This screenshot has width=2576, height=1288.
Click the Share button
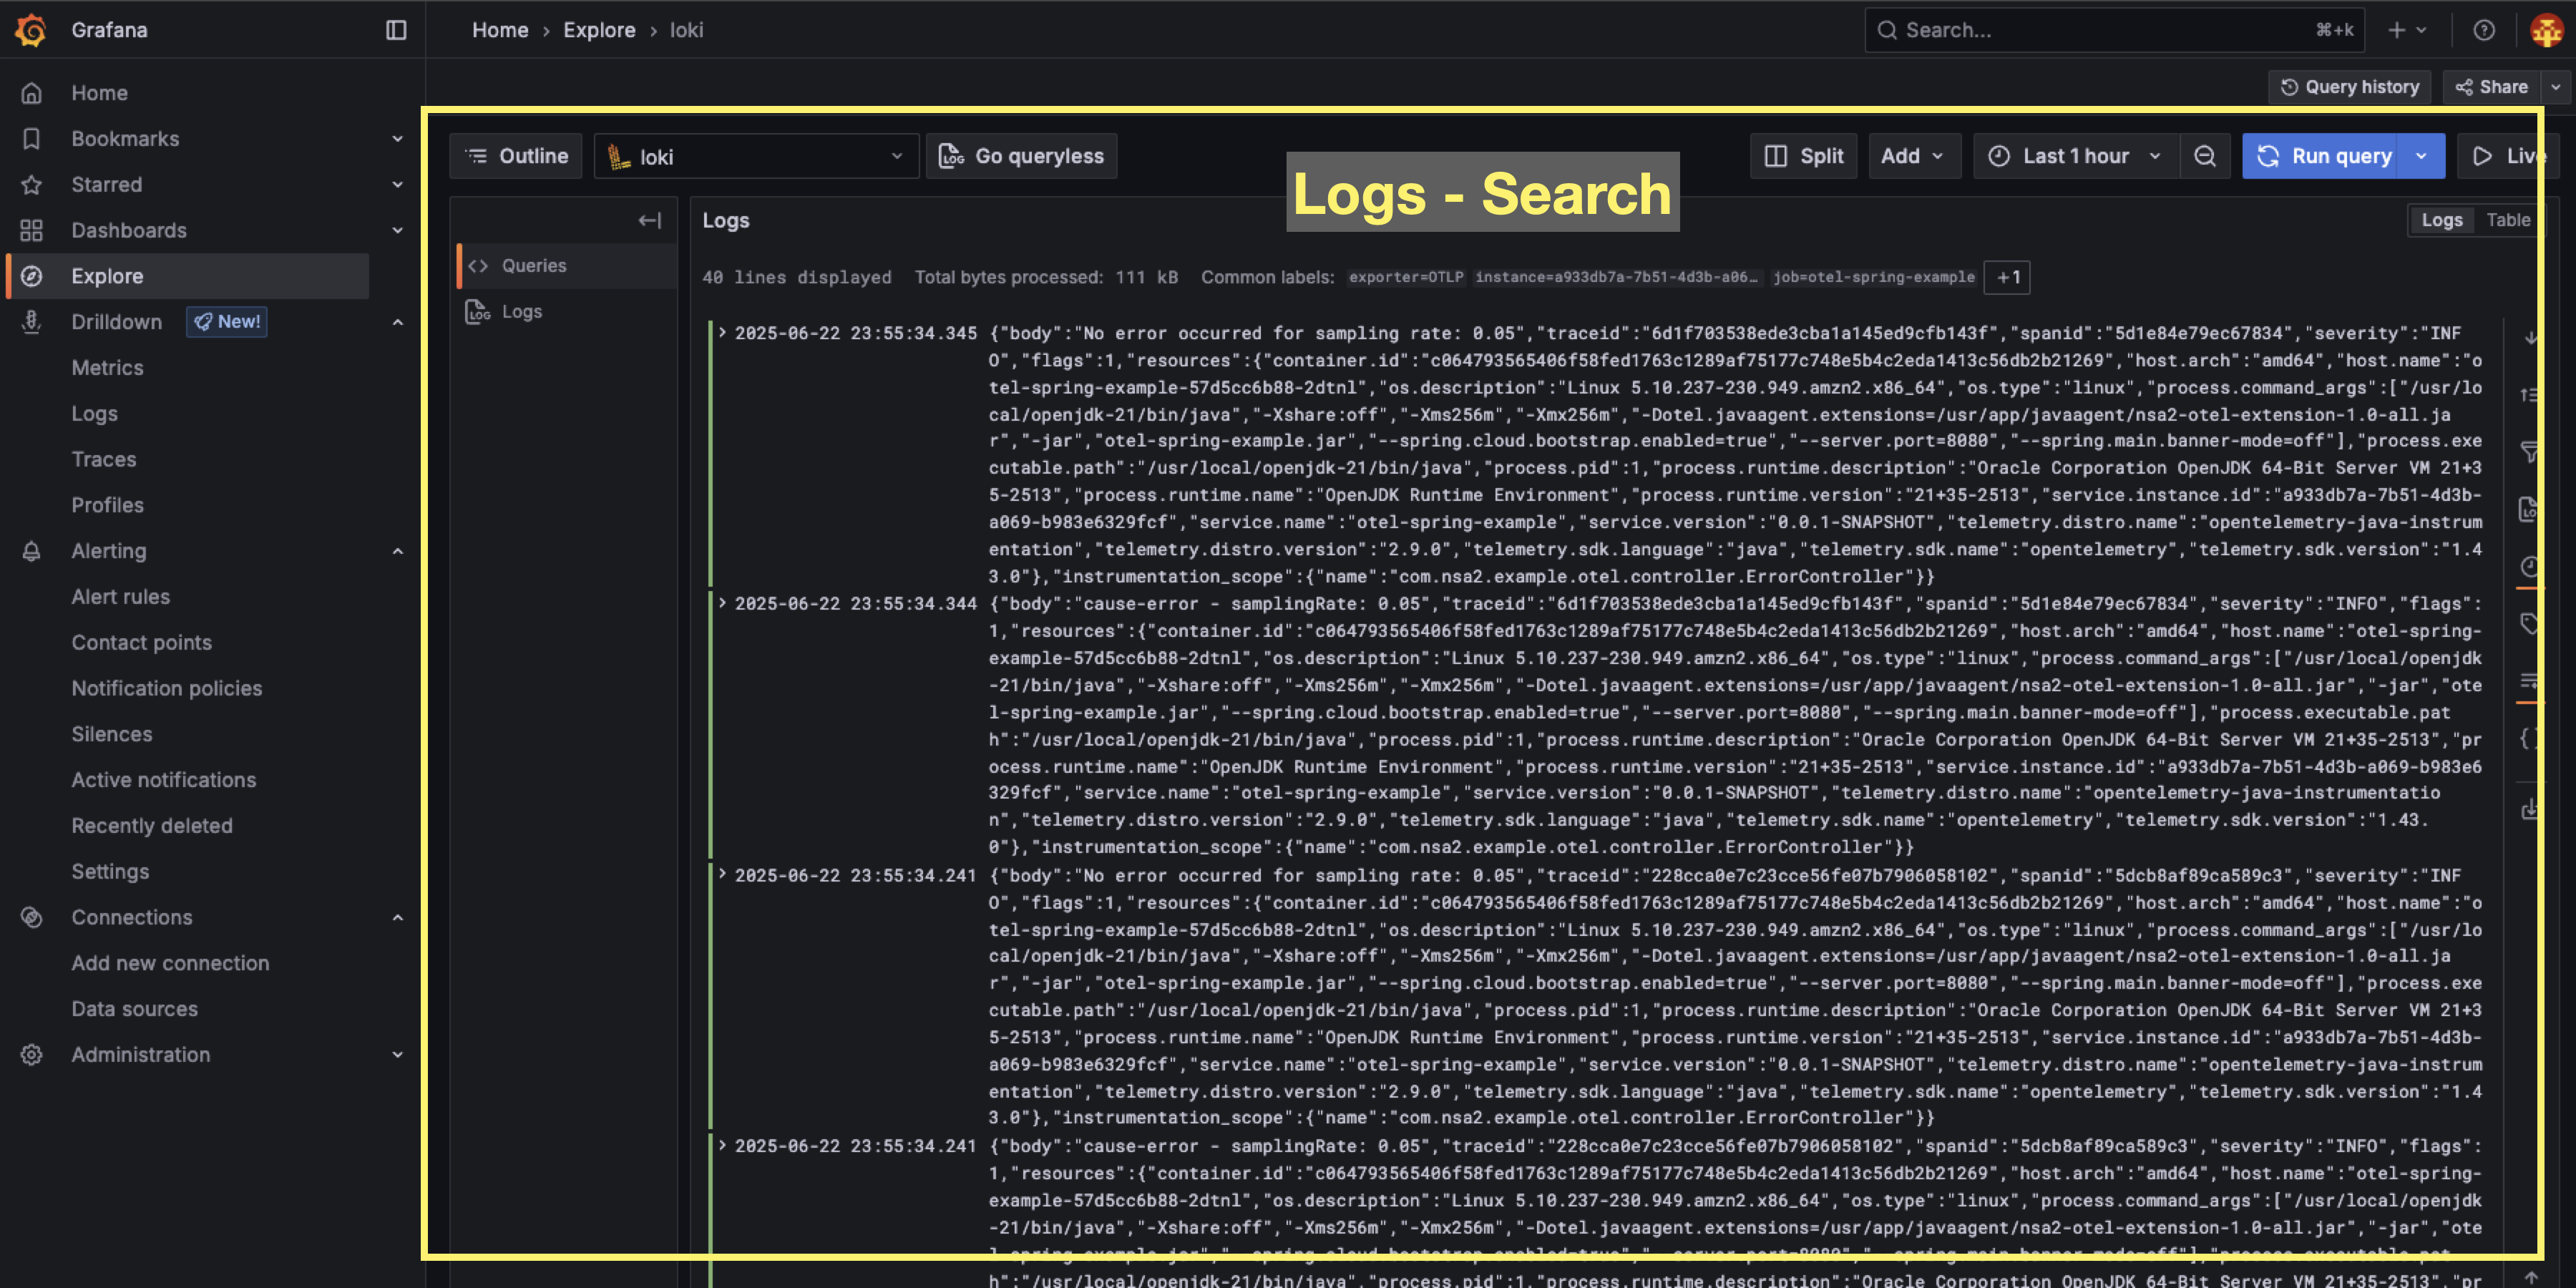tap(2492, 87)
